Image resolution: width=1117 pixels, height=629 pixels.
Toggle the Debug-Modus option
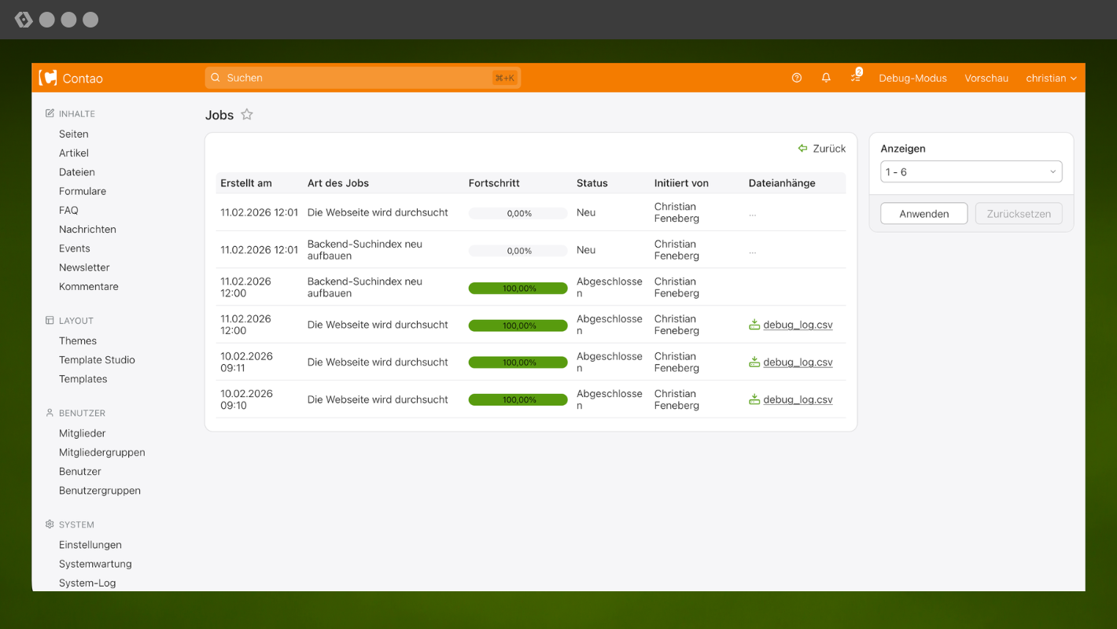[912, 78]
